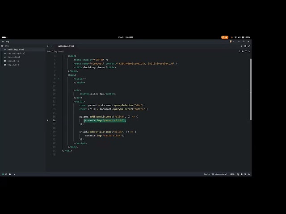Open script.js in the project panel
The height and width of the screenshot is (214, 286).
coord(13,61)
